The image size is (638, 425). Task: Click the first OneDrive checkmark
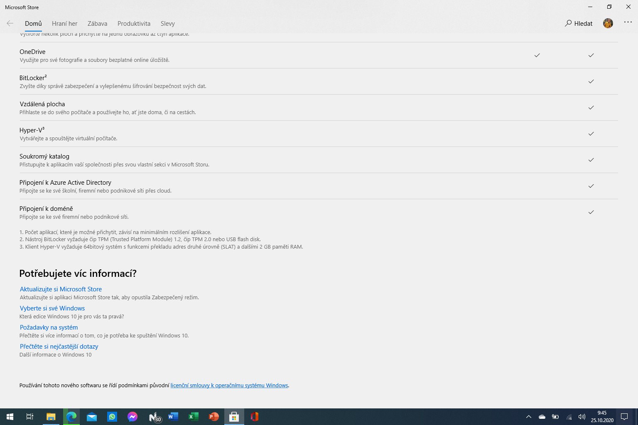[537, 55]
